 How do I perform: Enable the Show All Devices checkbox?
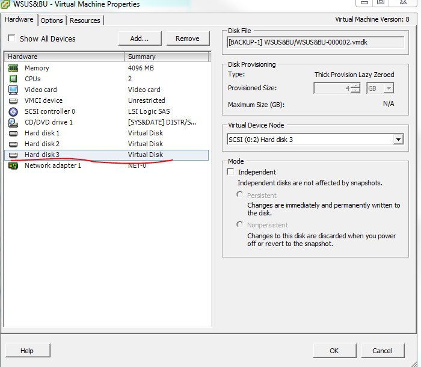pyautogui.click(x=11, y=38)
